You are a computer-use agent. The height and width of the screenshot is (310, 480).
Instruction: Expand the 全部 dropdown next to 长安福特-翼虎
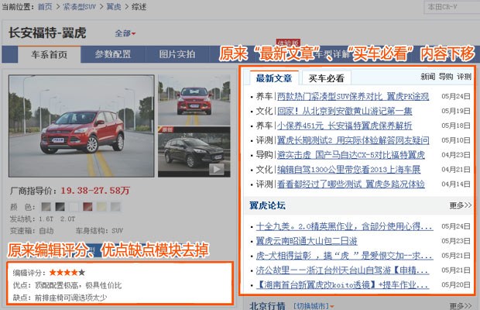click(x=125, y=33)
